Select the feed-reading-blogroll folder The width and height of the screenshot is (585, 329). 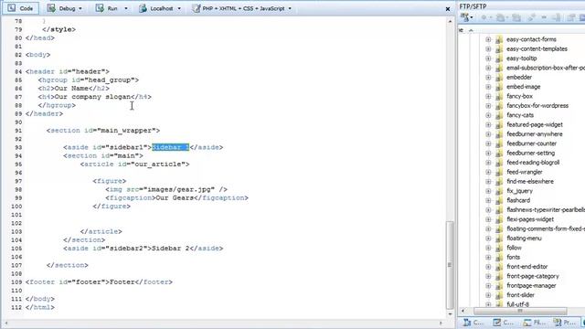[x=533, y=163]
